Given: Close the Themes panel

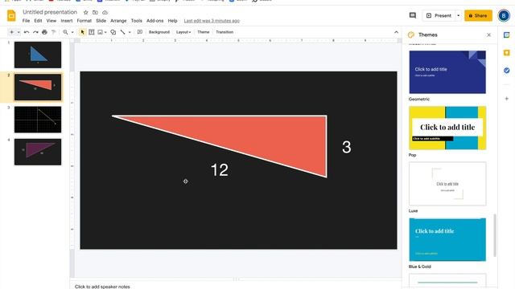Looking at the screenshot, I should 488,35.
